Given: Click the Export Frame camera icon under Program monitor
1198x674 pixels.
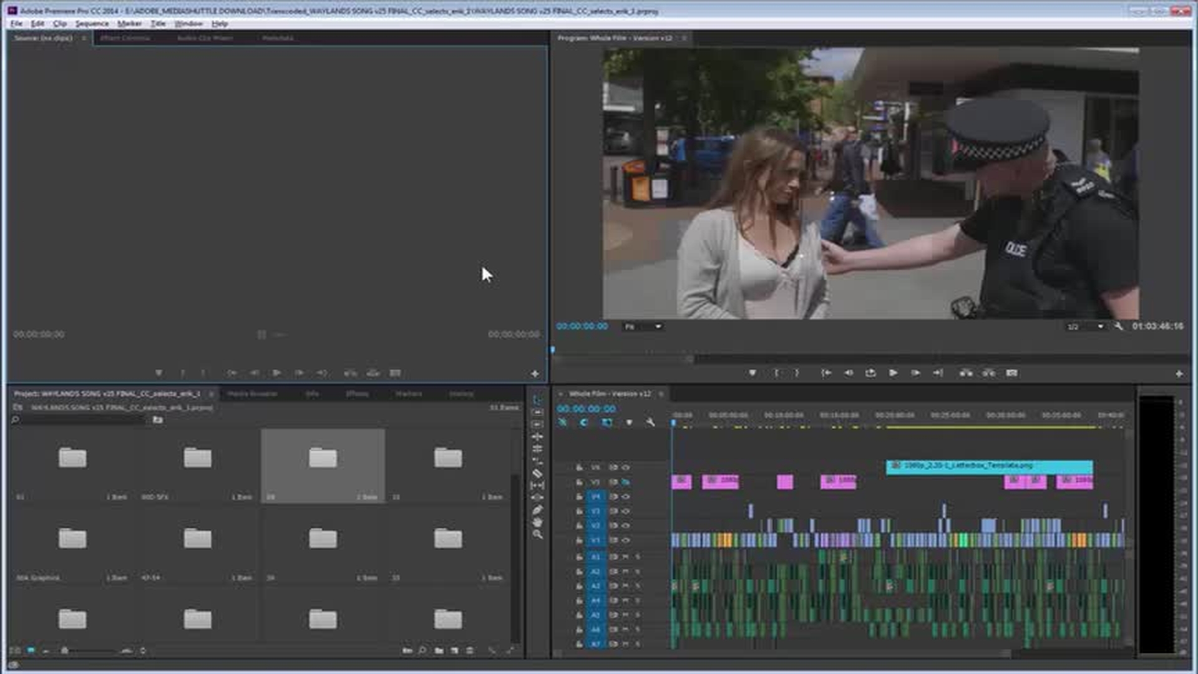Looking at the screenshot, I should pyautogui.click(x=1011, y=373).
